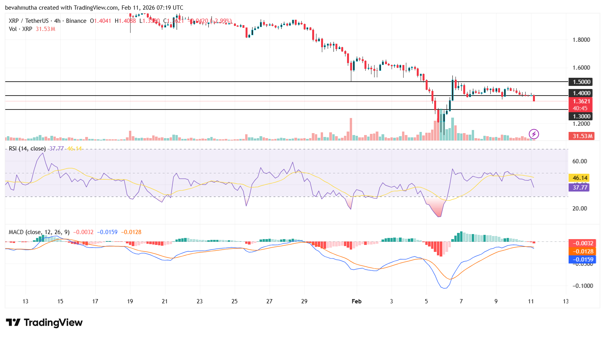
Task: Select the 1.5000 horizontal line price label
Action: [x=581, y=82]
